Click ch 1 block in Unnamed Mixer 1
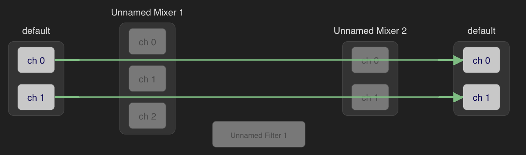This screenshot has width=526, height=155. (x=147, y=79)
